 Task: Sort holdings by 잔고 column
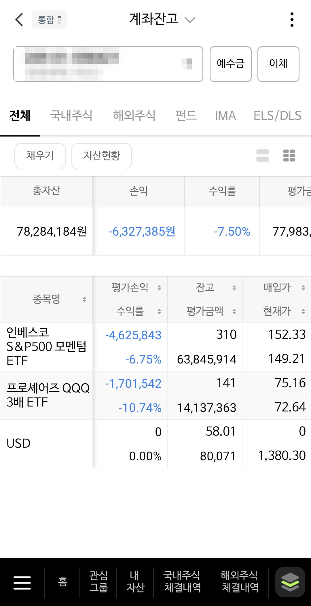pyautogui.click(x=234, y=287)
